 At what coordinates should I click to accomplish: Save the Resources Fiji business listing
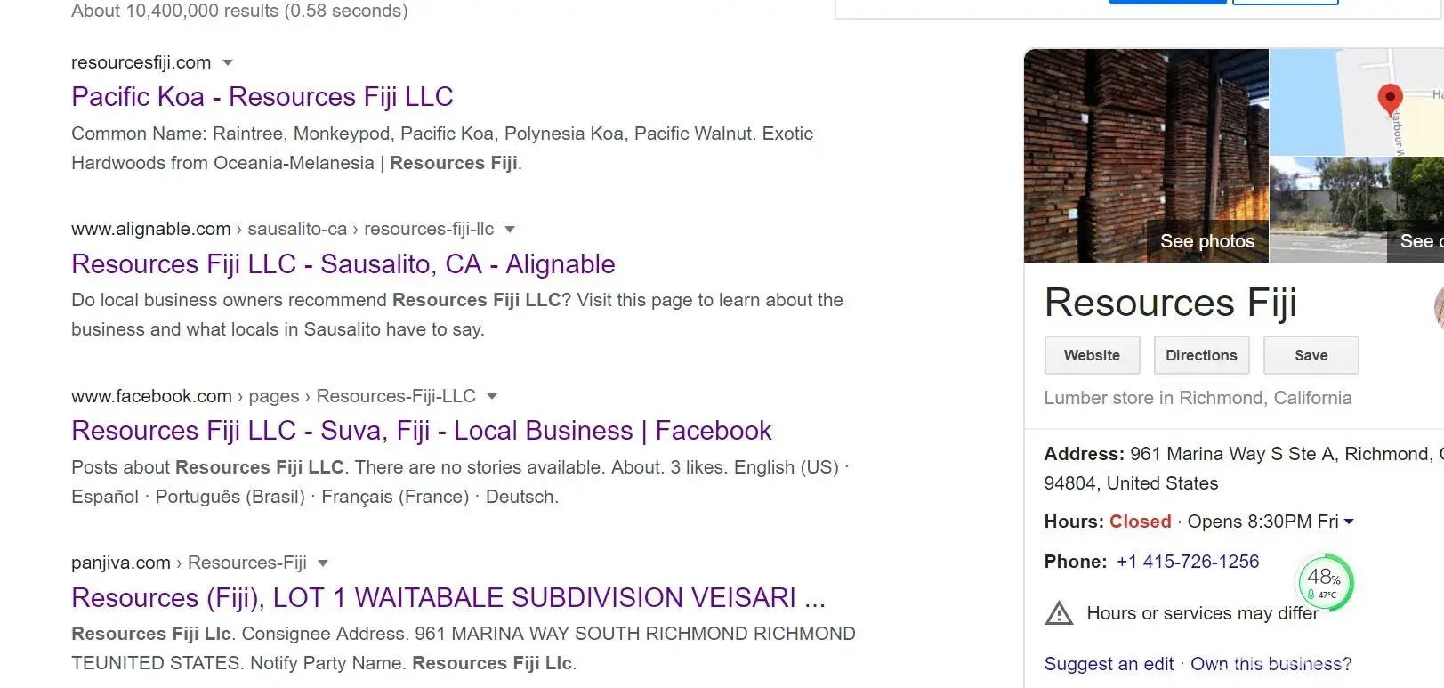1311,355
